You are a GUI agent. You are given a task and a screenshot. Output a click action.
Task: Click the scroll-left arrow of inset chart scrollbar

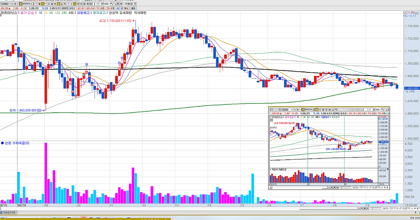point(270,188)
